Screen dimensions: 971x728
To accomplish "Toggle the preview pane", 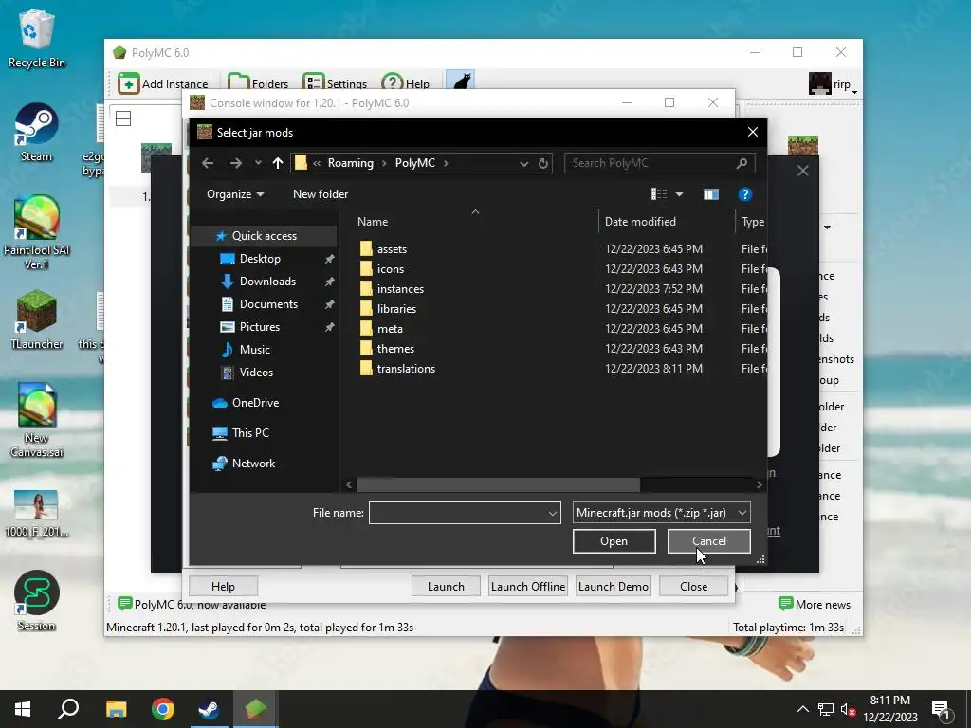I will click(711, 194).
